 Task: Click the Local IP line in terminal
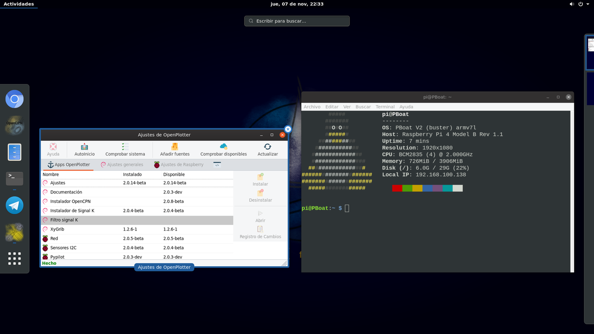point(424,174)
